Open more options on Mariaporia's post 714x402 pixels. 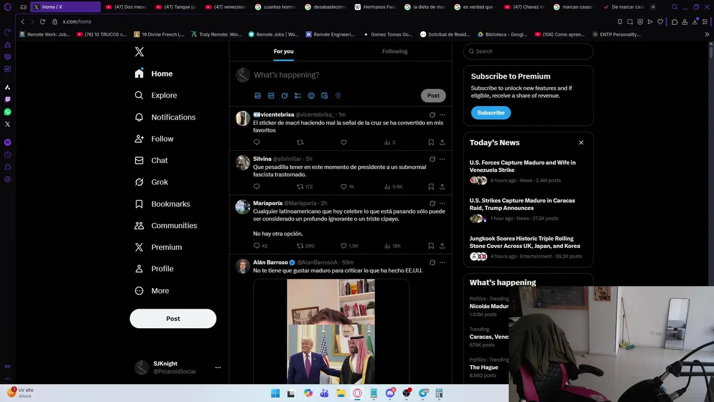[x=442, y=203]
